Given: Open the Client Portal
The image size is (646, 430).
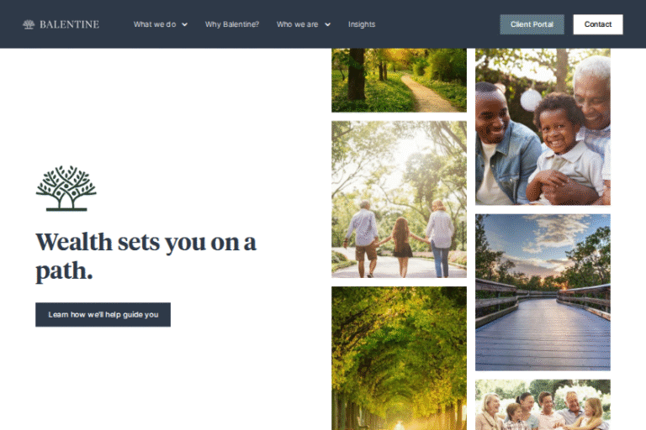Looking at the screenshot, I should 532,24.
